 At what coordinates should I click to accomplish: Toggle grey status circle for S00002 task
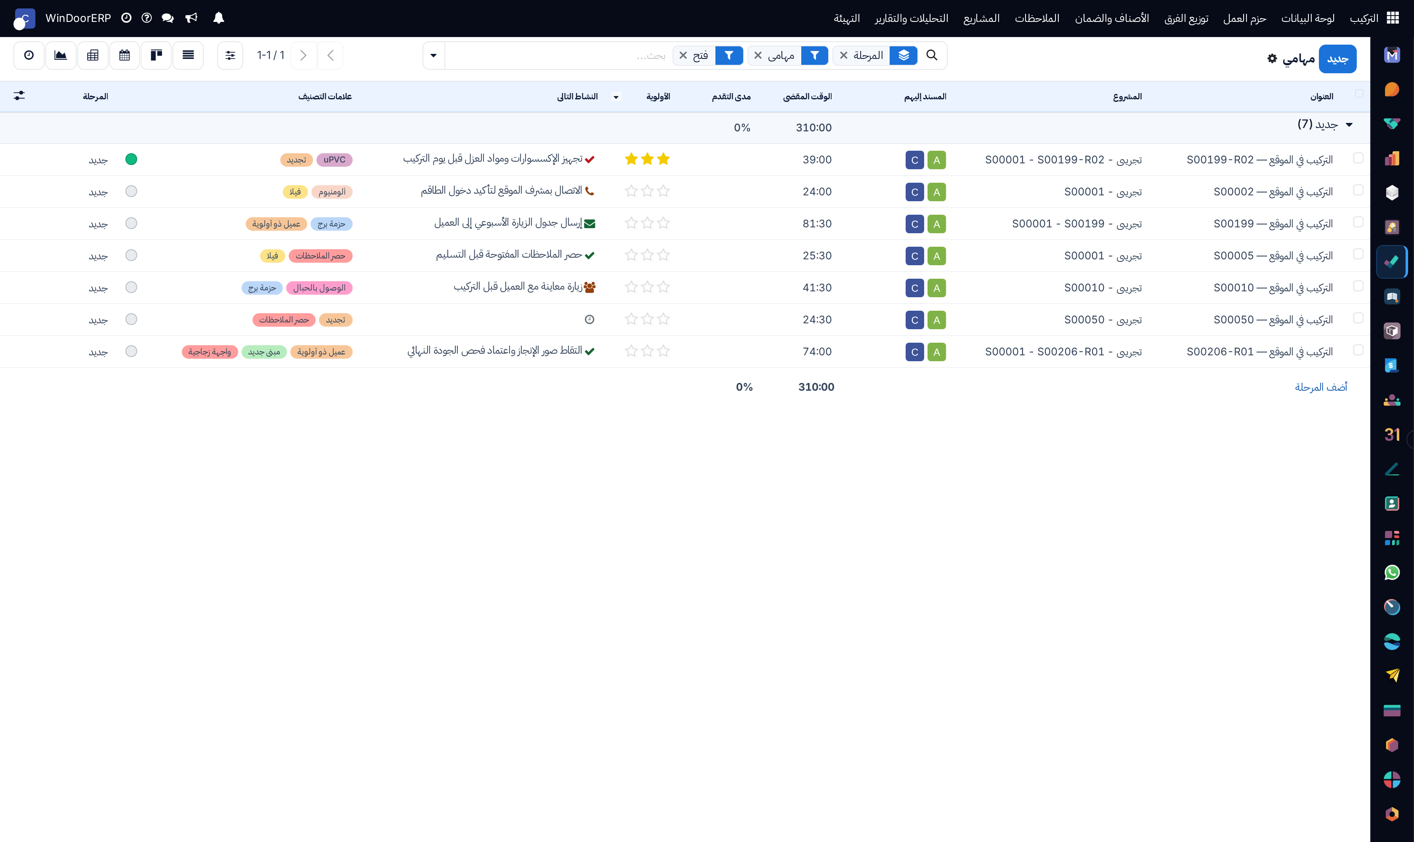(x=131, y=191)
